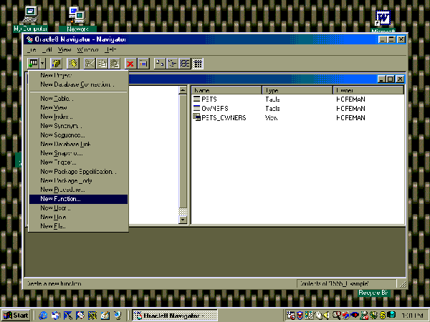Sort by the Type column header
This screenshot has height=322, width=430.
(x=297, y=90)
